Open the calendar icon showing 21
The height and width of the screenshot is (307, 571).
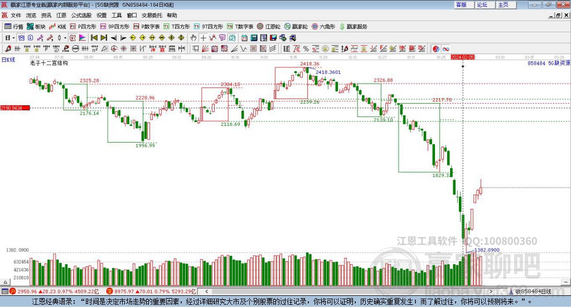[244, 38]
